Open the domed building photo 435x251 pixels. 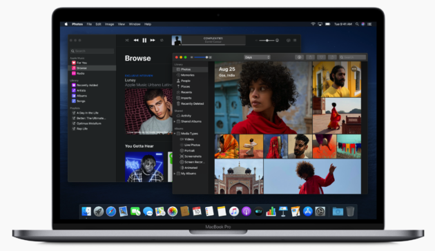(239, 177)
